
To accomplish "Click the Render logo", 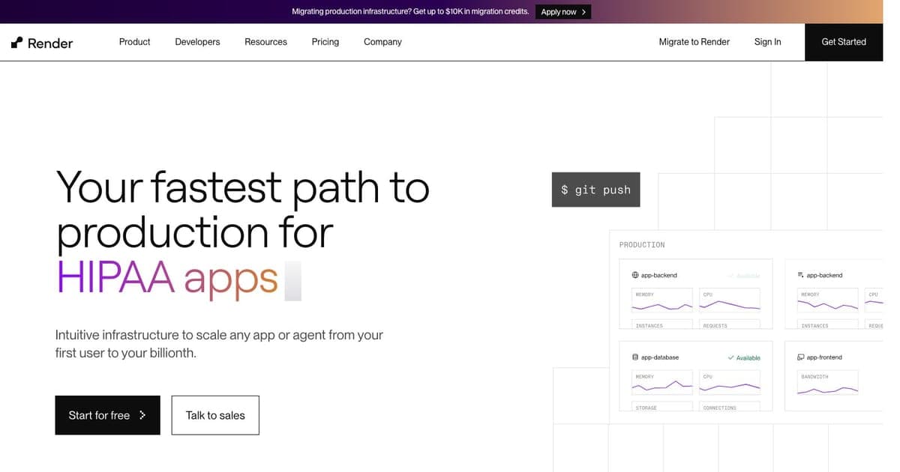I will pos(42,43).
